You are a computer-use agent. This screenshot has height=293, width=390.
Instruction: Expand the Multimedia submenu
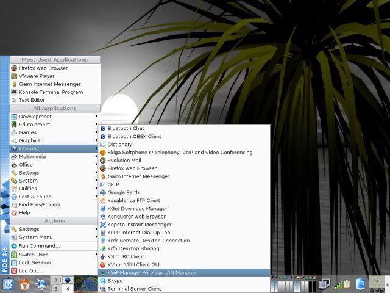[54, 156]
